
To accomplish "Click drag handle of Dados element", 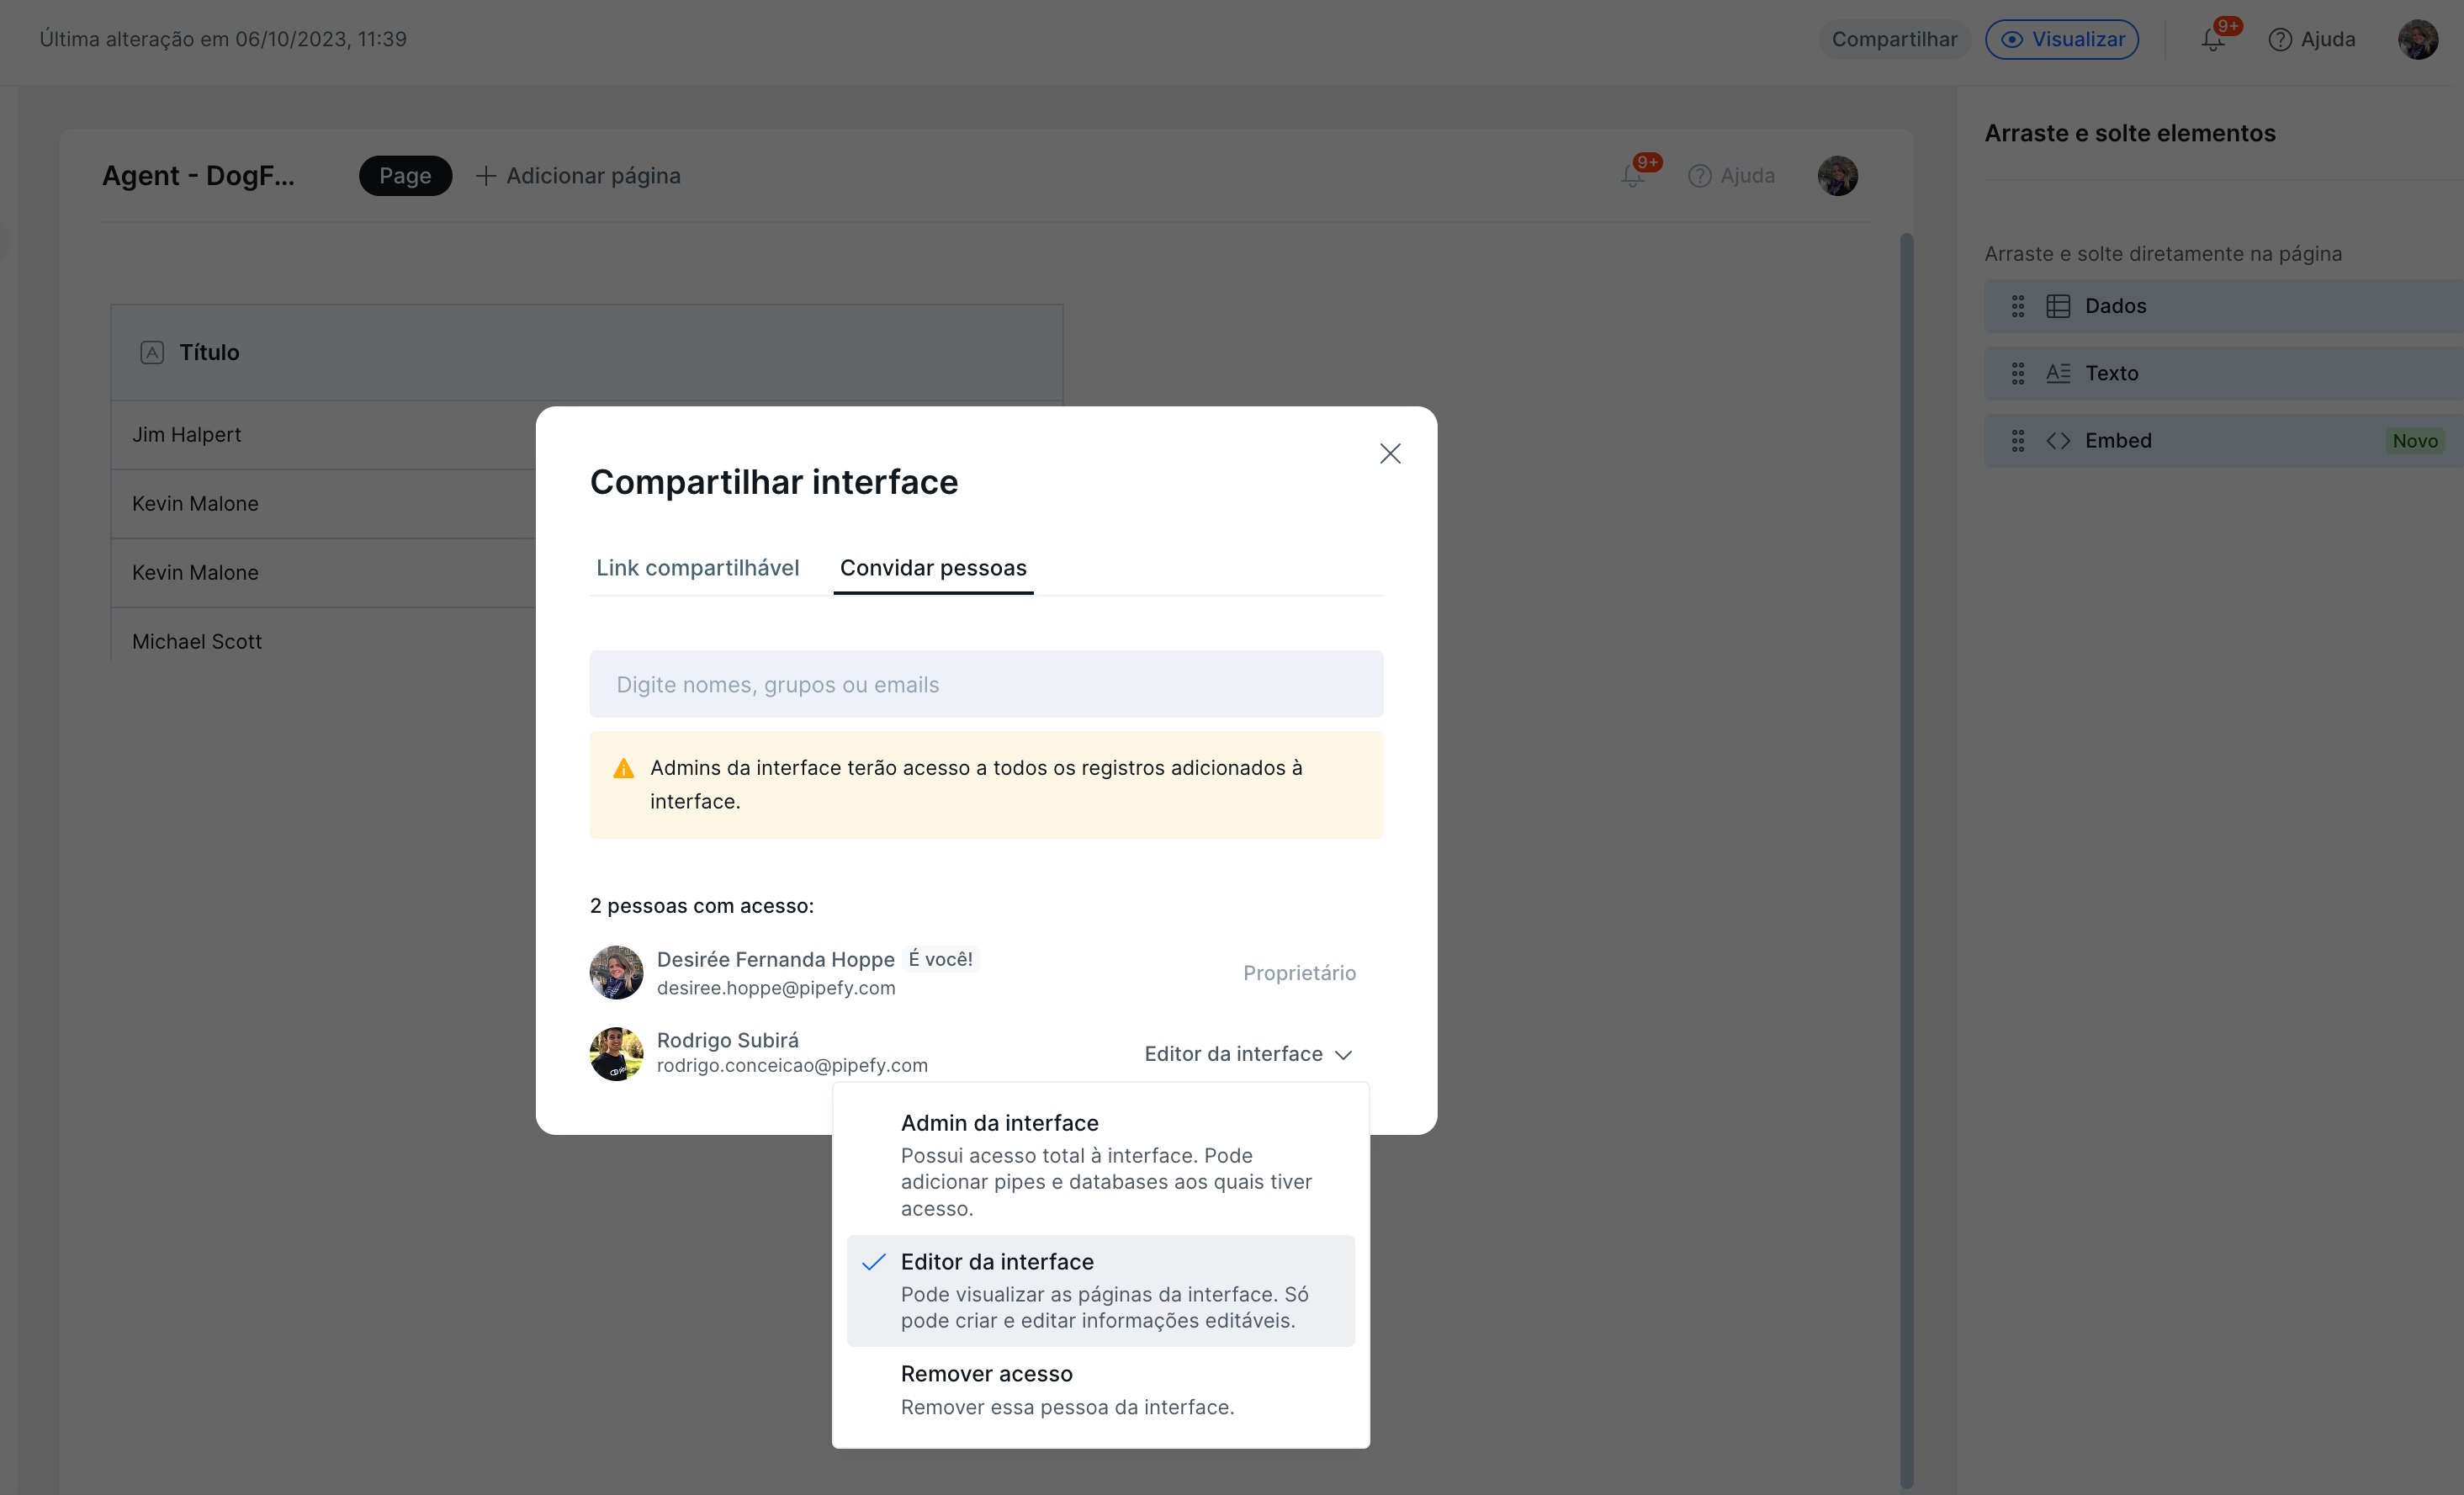I will pyautogui.click(x=2018, y=306).
